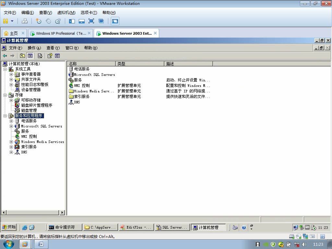The height and width of the screenshot is (249, 332).
Task: Expand the Windows Media Services tree node
Action: (x=11, y=142)
